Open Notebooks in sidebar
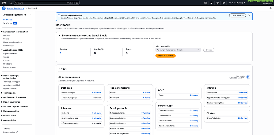 pos(7,64)
